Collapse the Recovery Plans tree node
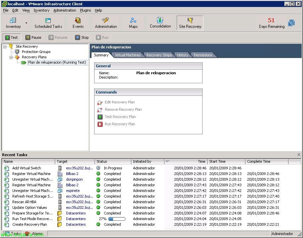This screenshot has width=303, height=238. point(11,57)
